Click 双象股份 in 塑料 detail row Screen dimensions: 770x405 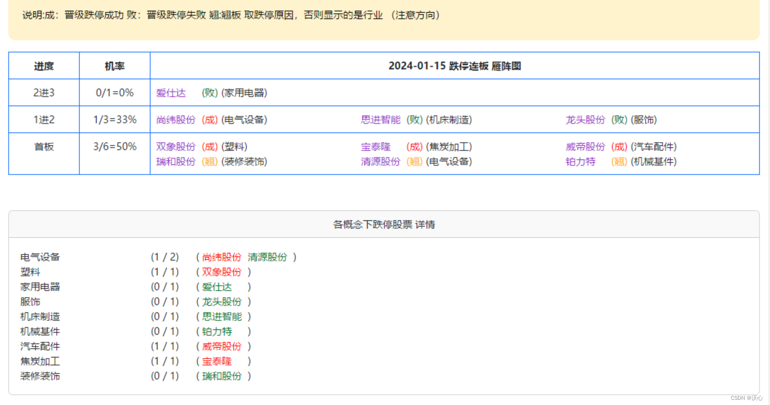point(222,272)
